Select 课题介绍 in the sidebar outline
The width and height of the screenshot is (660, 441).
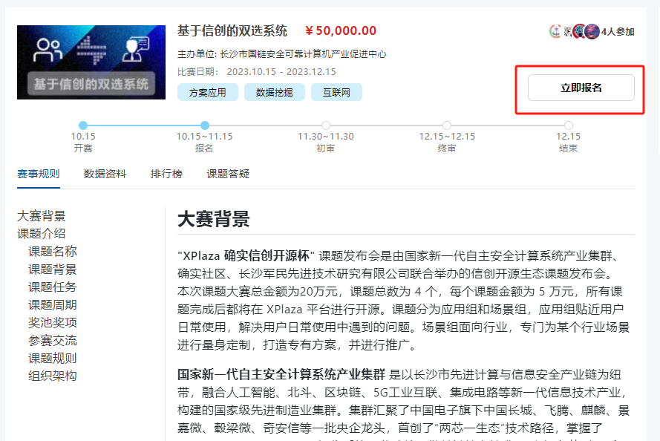click(42, 234)
